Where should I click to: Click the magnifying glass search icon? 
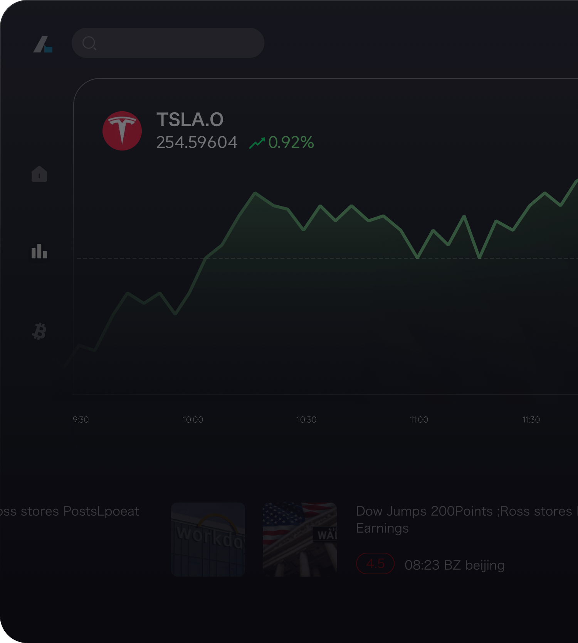click(x=89, y=43)
